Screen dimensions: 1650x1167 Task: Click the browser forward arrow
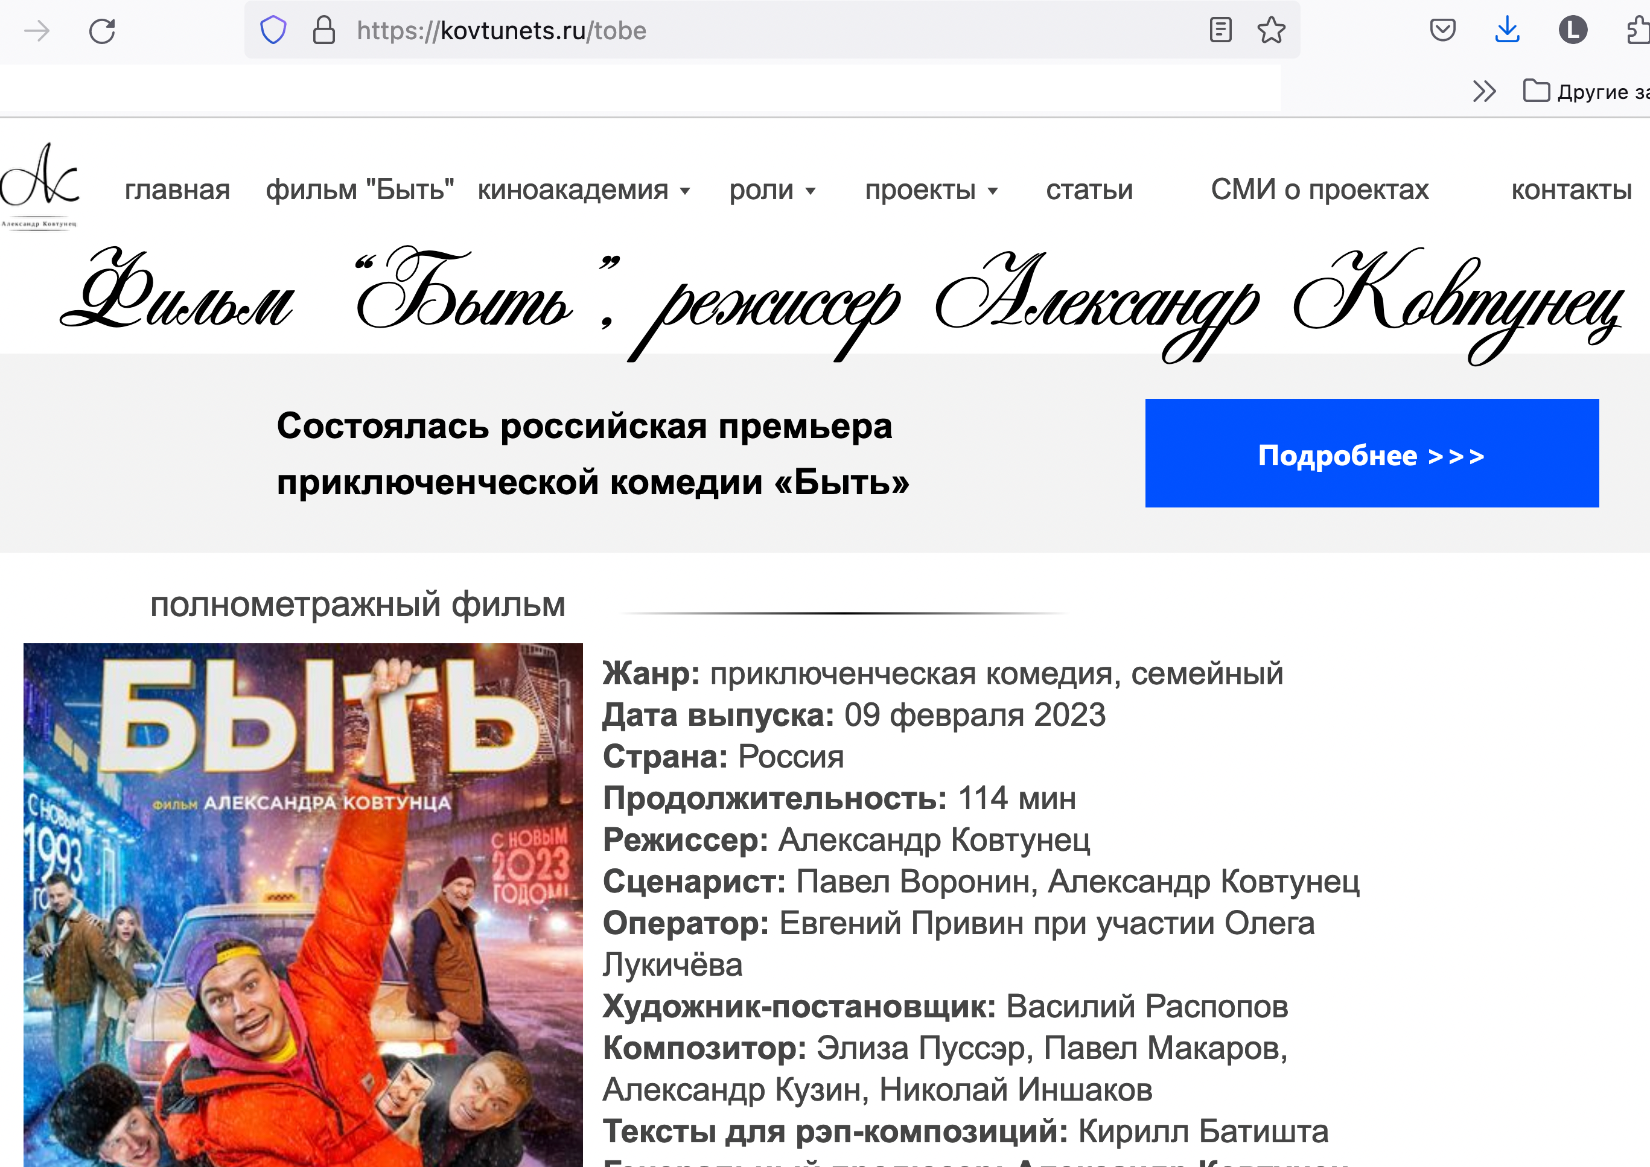pos(37,31)
